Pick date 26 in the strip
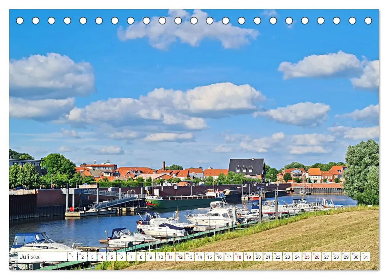 click(317, 257)
